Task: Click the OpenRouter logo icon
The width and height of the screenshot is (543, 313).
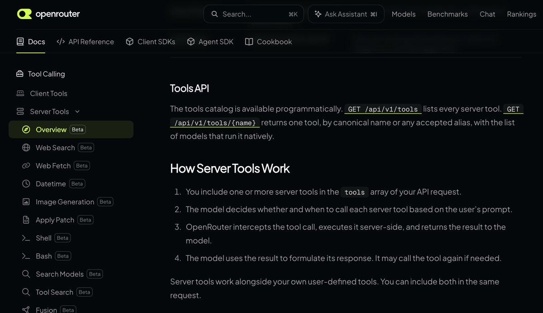Action: [x=24, y=14]
